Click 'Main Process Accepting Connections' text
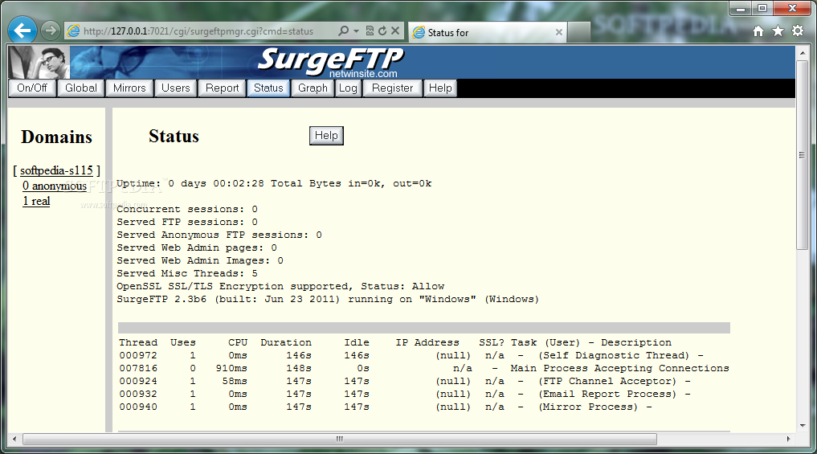 [619, 369]
